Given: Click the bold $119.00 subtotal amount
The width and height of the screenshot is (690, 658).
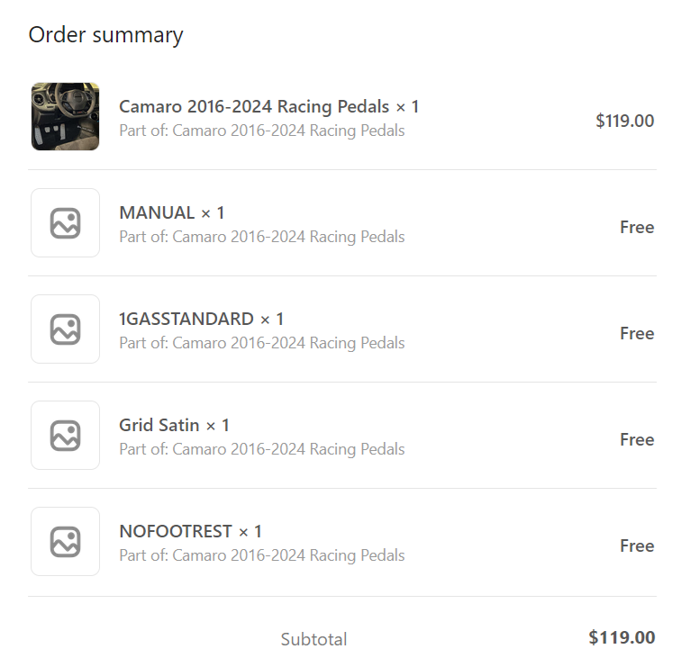Looking at the screenshot, I should coord(622,637).
